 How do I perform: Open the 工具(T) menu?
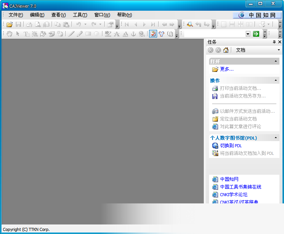click(80, 15)
